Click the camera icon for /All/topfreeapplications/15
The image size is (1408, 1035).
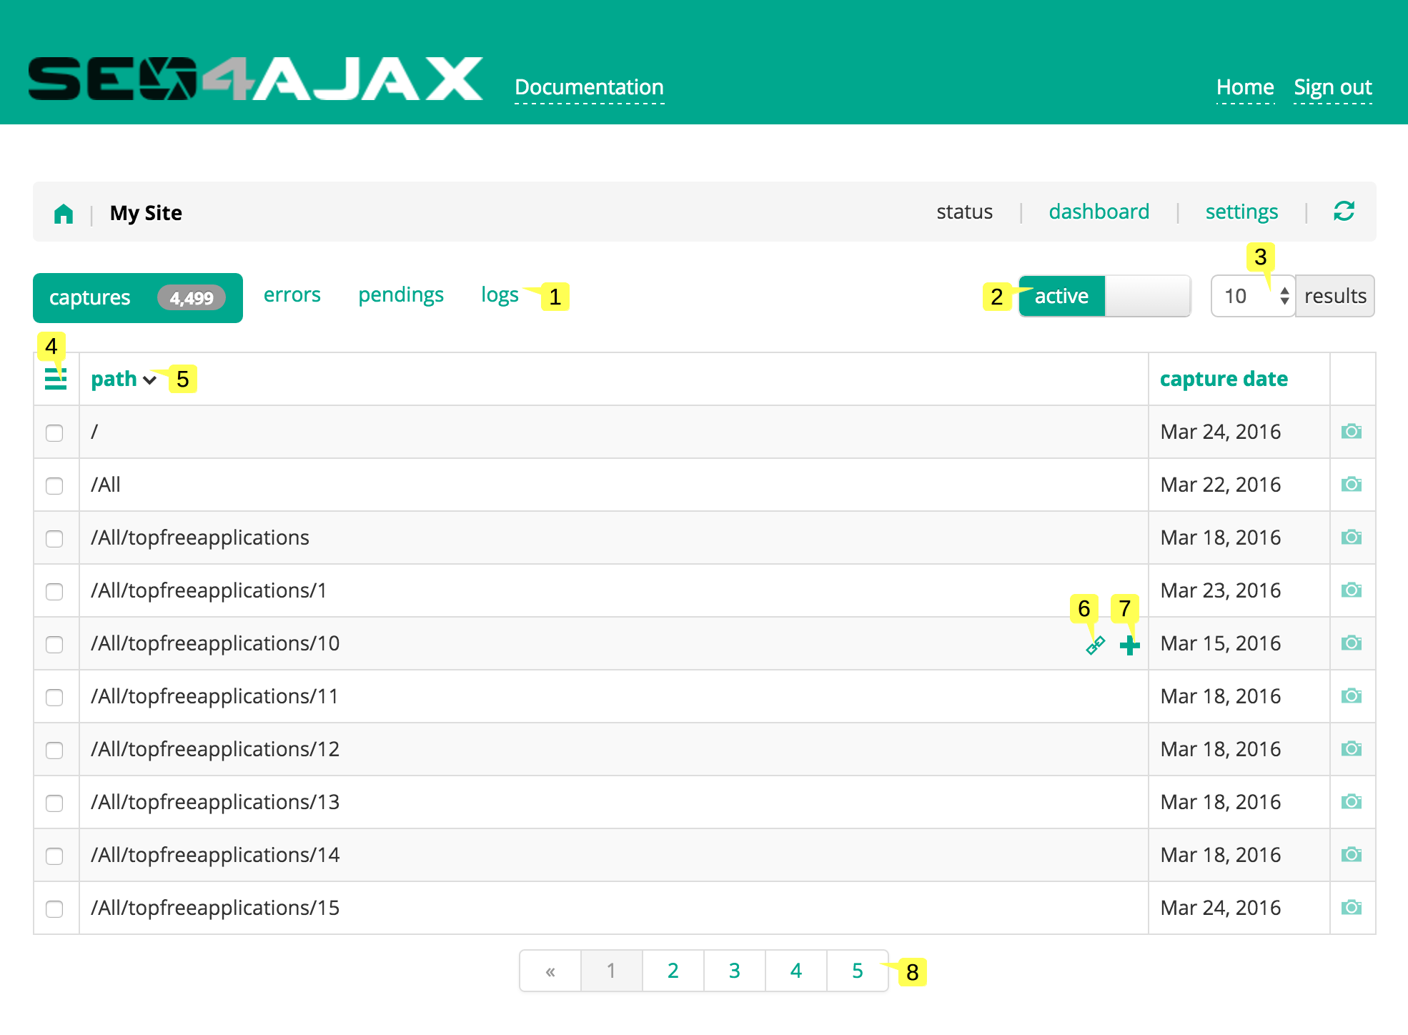click(1352, 907)
